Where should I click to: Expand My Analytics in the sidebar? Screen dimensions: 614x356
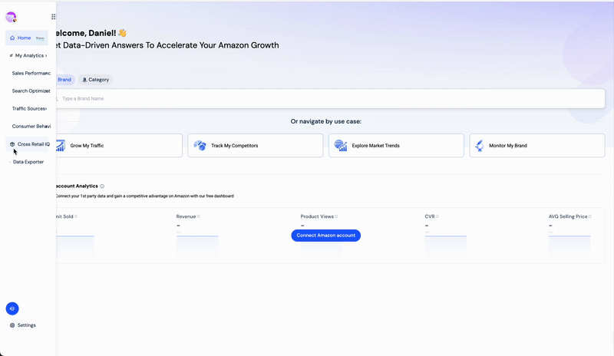point(28,55)
